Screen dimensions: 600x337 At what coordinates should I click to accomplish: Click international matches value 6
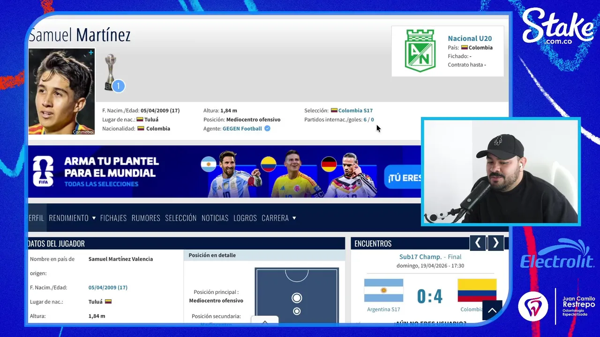[x=365, y=119]
